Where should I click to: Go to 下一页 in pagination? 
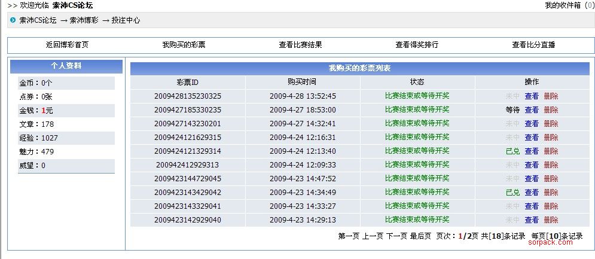[396, 236]
